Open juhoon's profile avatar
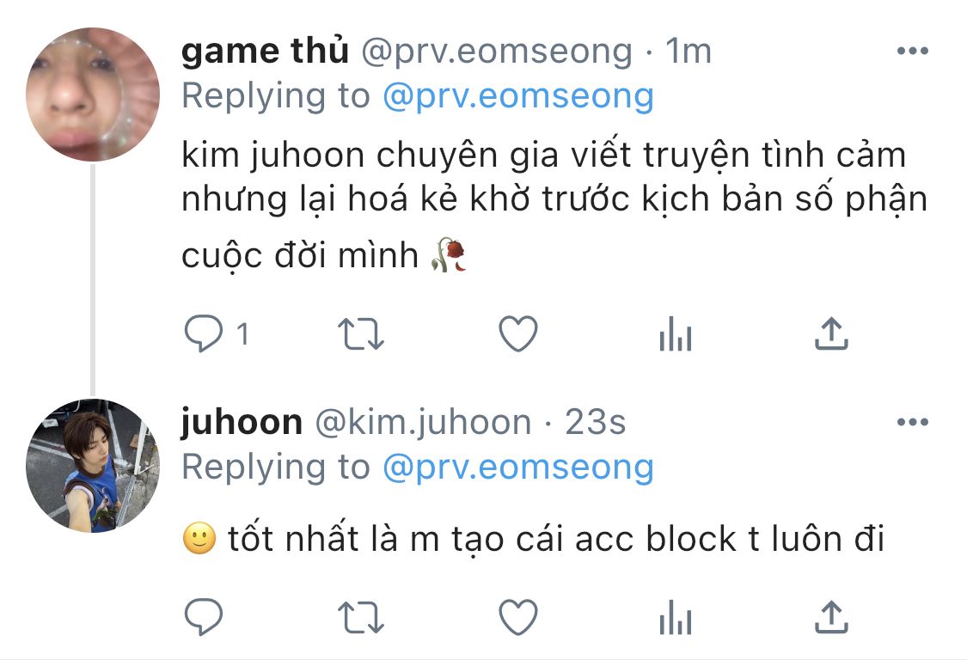 pos(93,466)
